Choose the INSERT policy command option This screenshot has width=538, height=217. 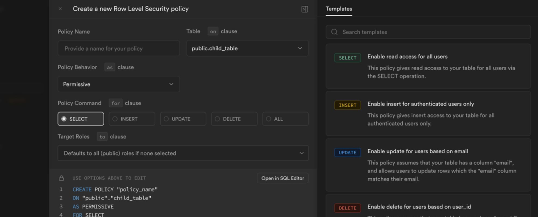(132, 119)
